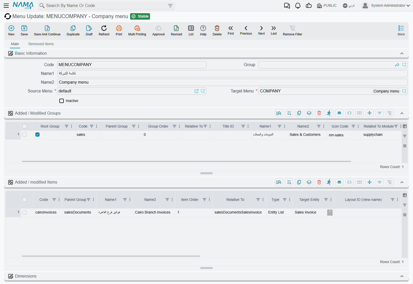This screenshot has width=413, height=284.
Task: Click the Code input field
Action: (x=132, y=65)
